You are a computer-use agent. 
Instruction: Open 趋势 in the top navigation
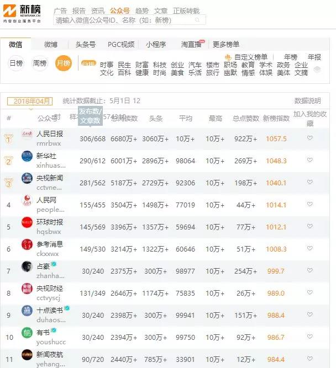point(142,10)
